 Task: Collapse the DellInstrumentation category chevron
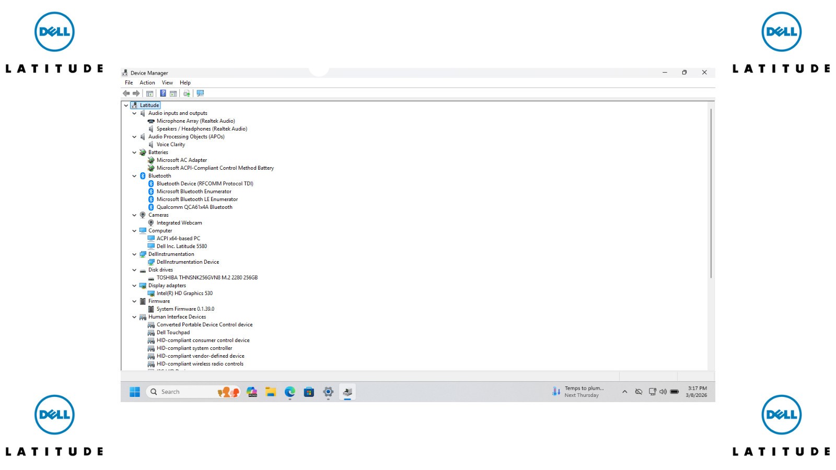(134, 254)
